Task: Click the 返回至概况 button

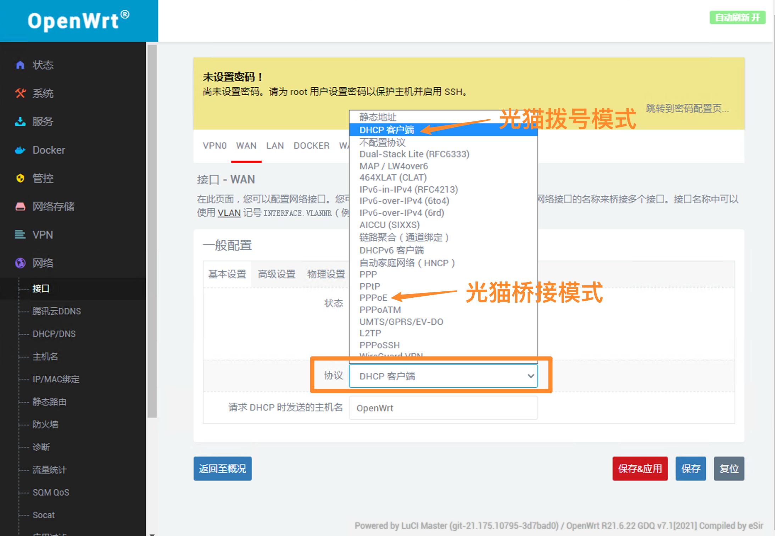Action: pyautogui.click(x=222, y=468)
